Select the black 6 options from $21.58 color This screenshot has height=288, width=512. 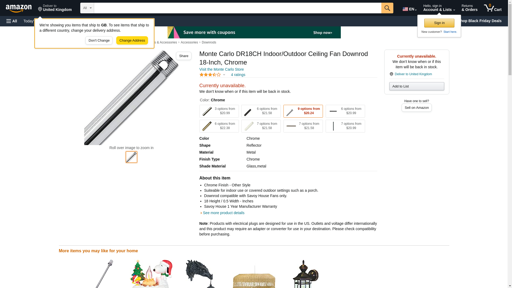[261, 111]
